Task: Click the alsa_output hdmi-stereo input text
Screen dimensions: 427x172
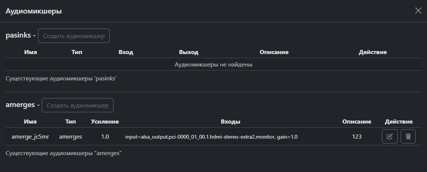Action: tap(211, 137)
